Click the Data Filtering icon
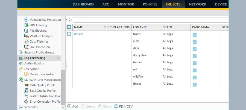The width and height of the screenshot is (246, 110). pyautogui.click(x=26, y=41)
